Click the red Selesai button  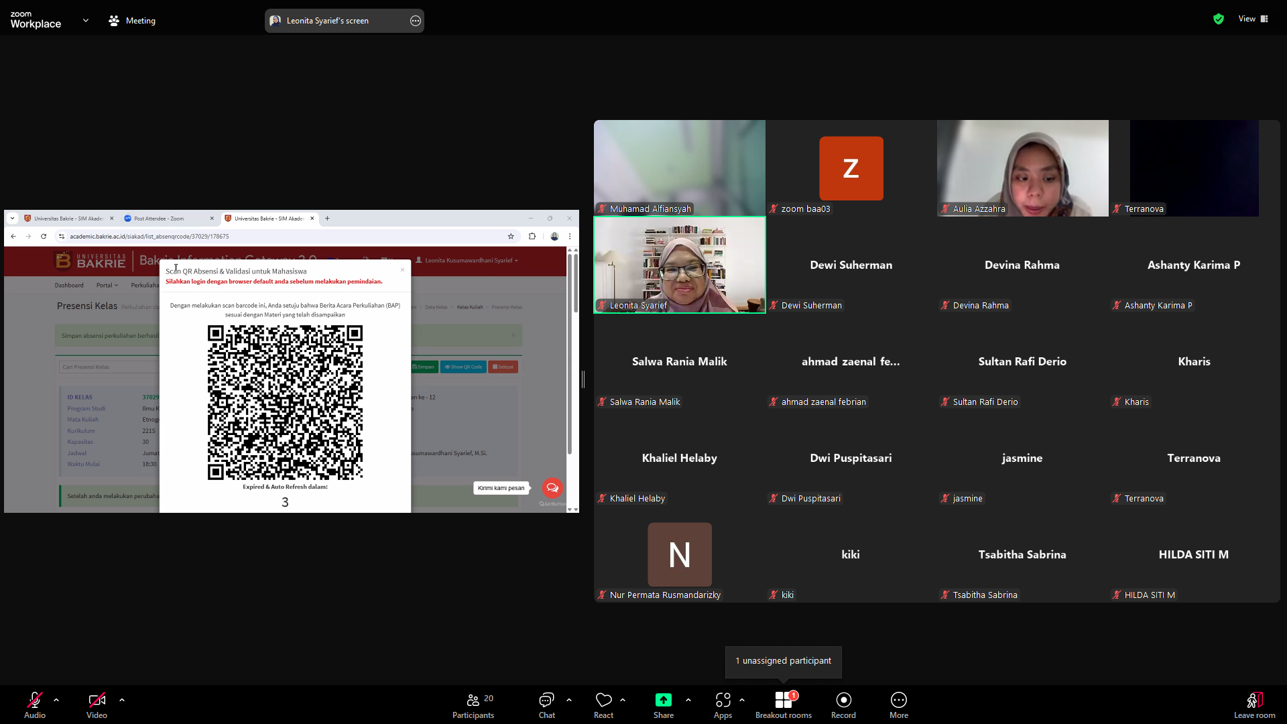(x=503, y=367)
